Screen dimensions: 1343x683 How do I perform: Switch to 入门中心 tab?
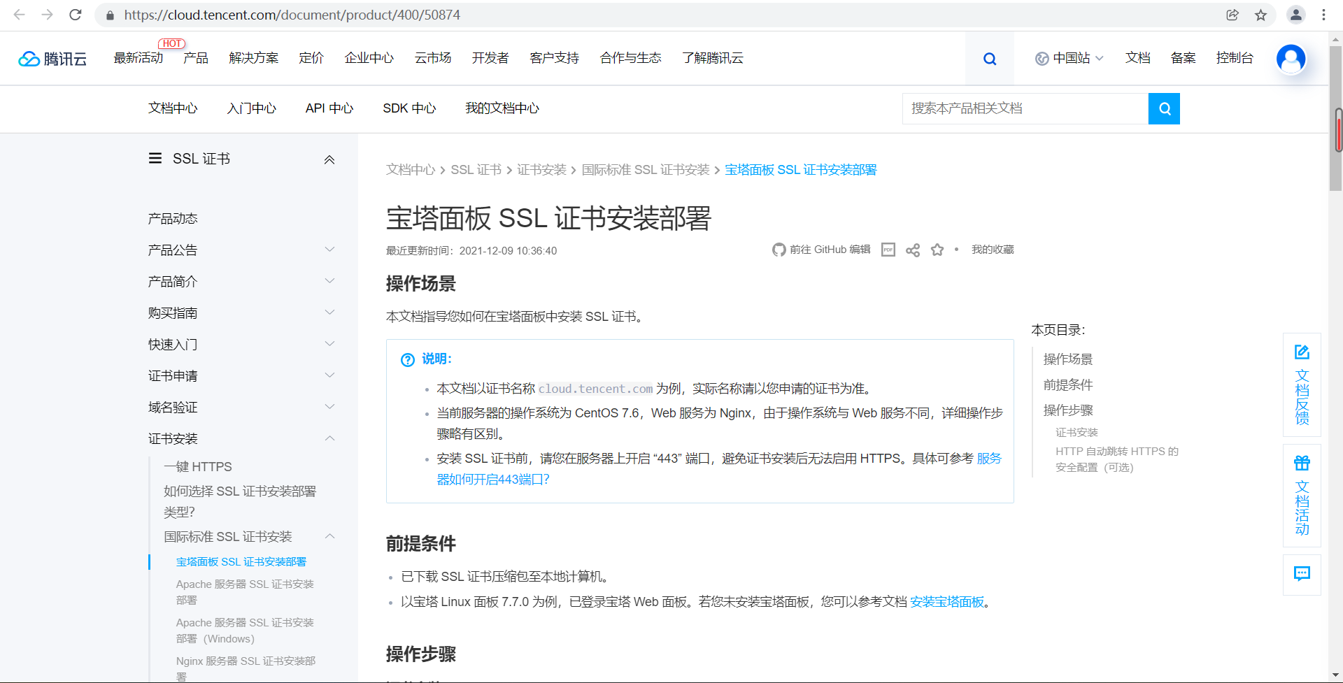coord(252,108)
